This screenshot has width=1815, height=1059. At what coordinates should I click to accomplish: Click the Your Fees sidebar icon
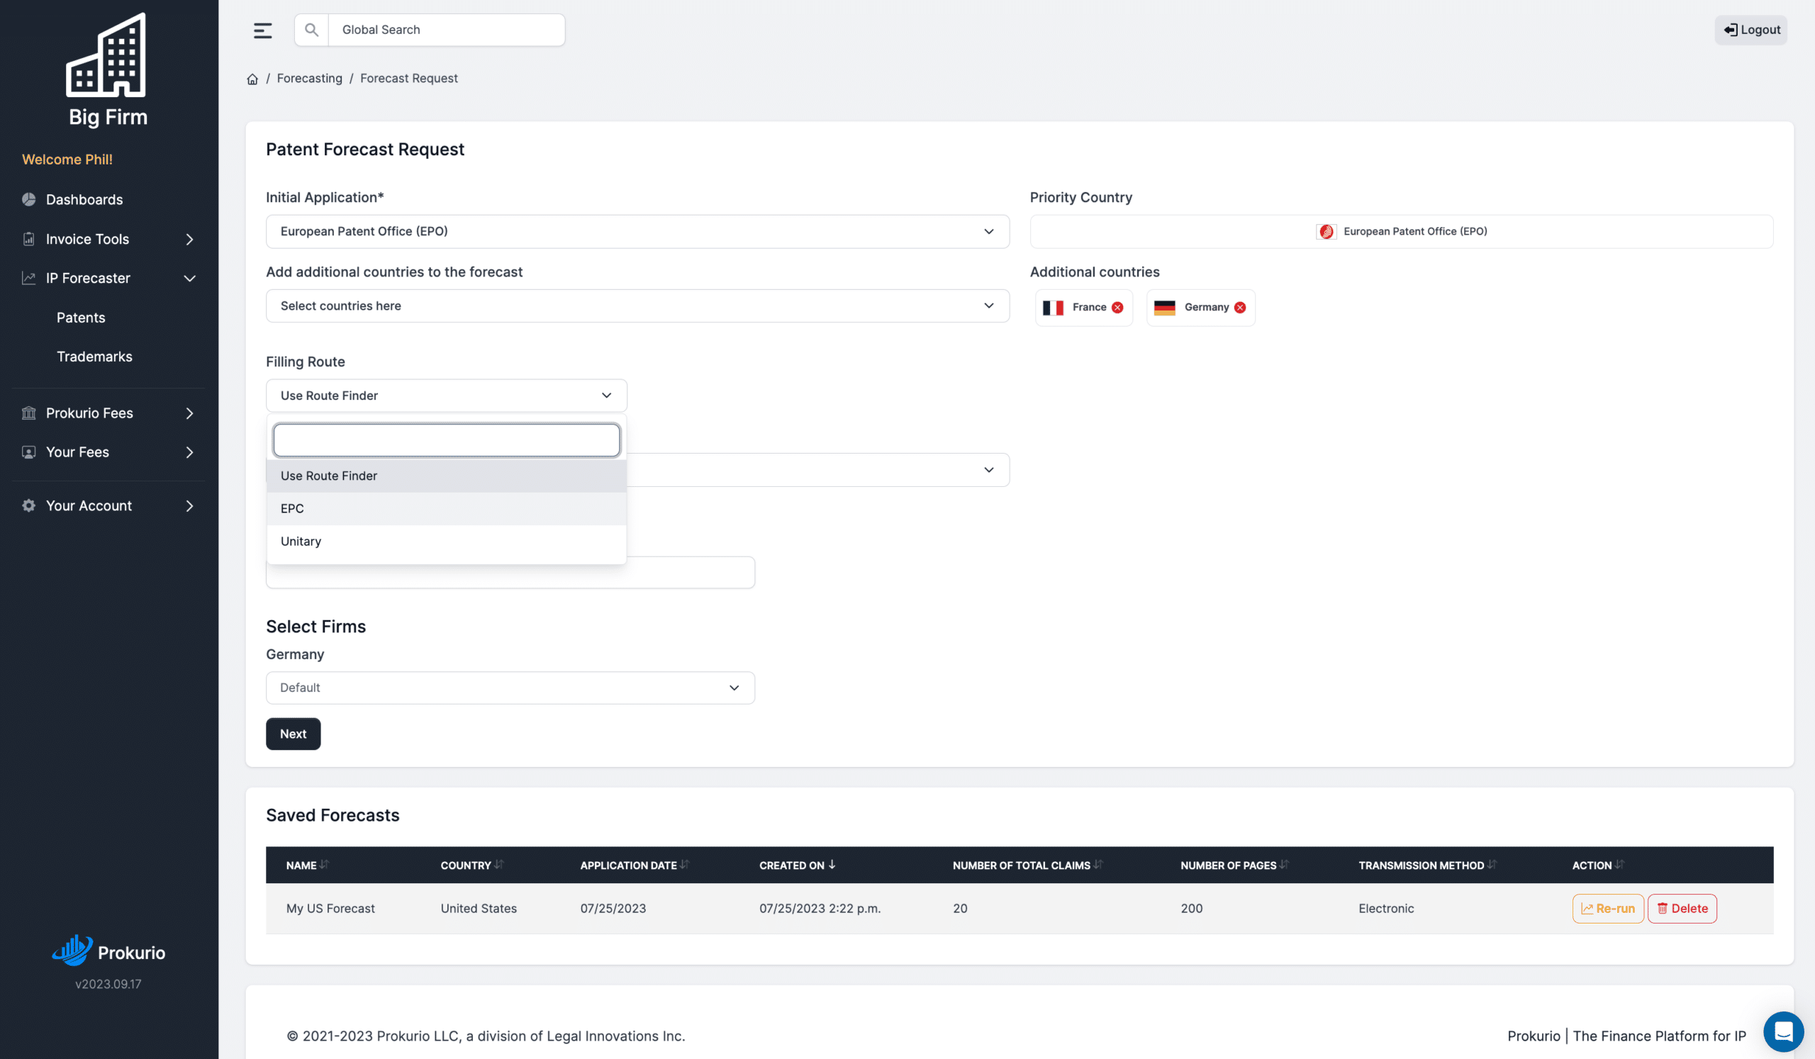[29, 452]
